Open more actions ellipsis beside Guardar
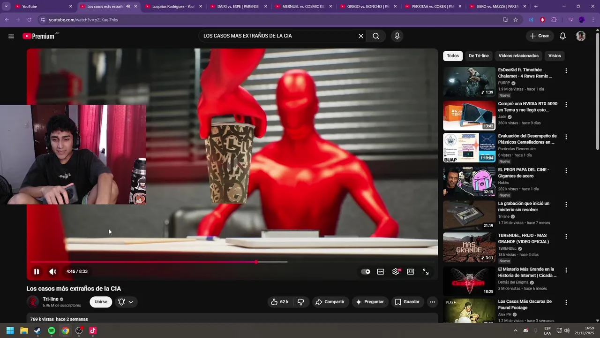 pos(432,302)
